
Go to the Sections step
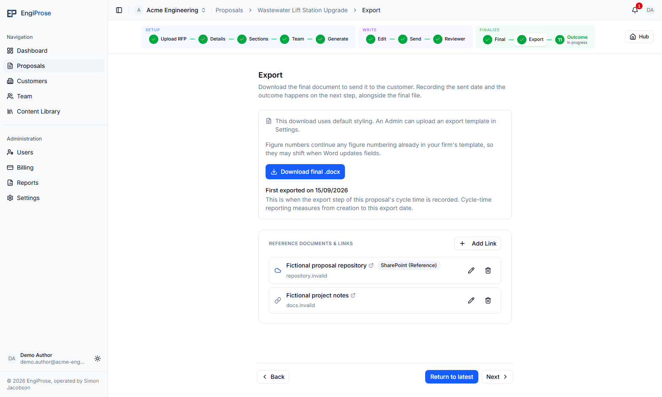coord(253,39)
